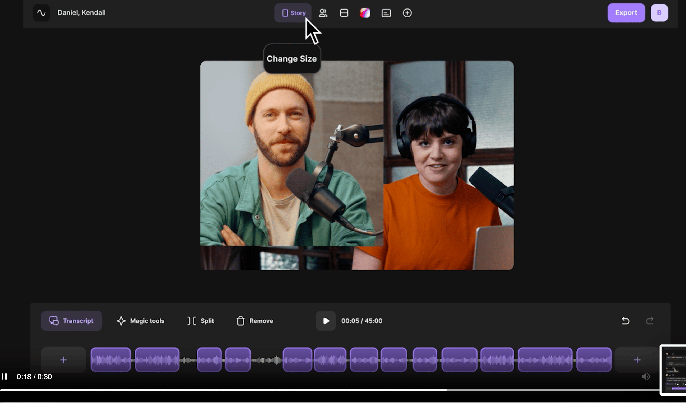Click the redo arrow icon
Viewport: 686px width, 403px height.
point(650,321)
